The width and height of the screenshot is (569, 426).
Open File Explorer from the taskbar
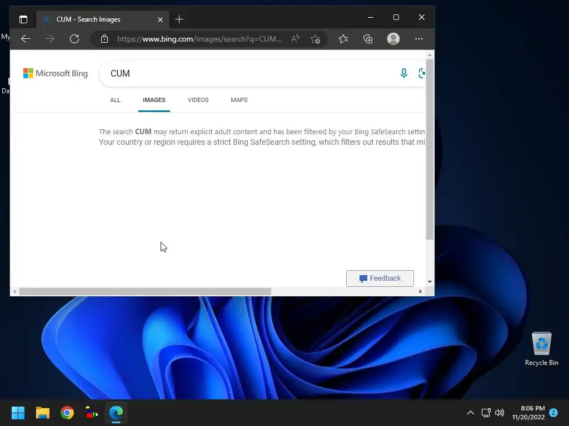click(x=42, y=413)
